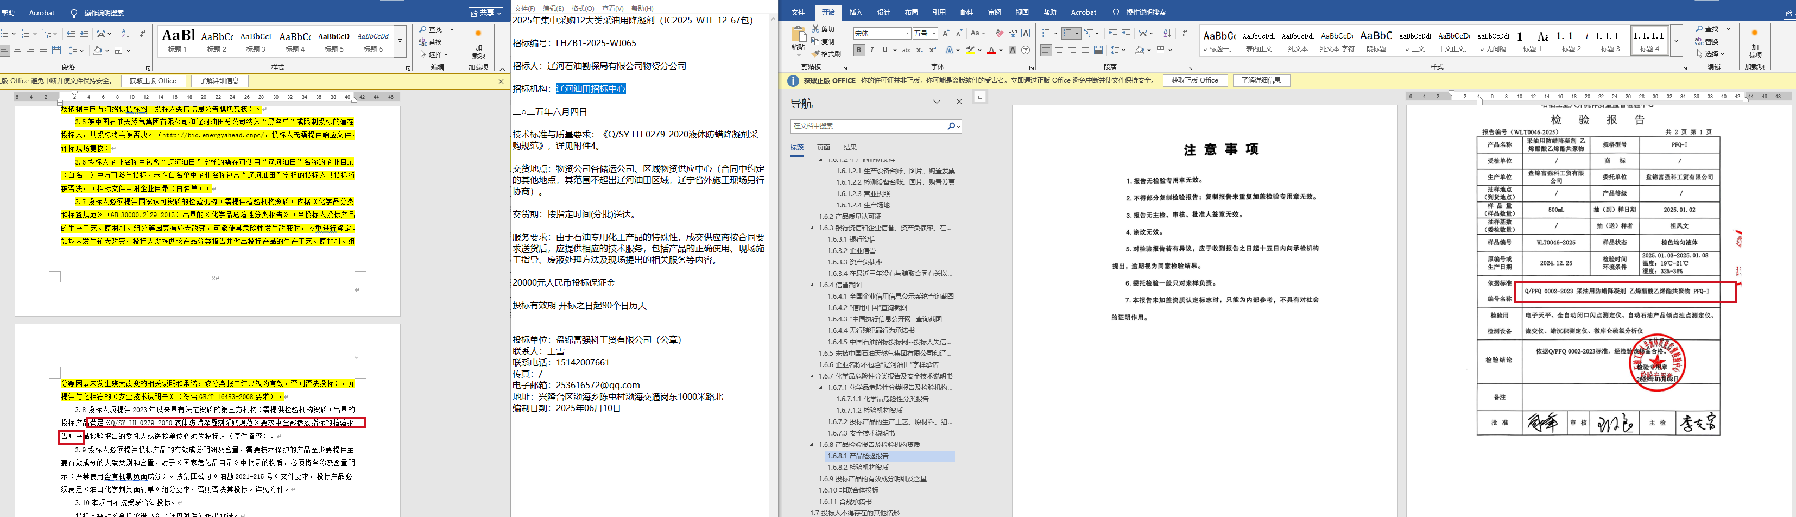Click the Phonetic Guide (wén) icon

coord(1013,33)
